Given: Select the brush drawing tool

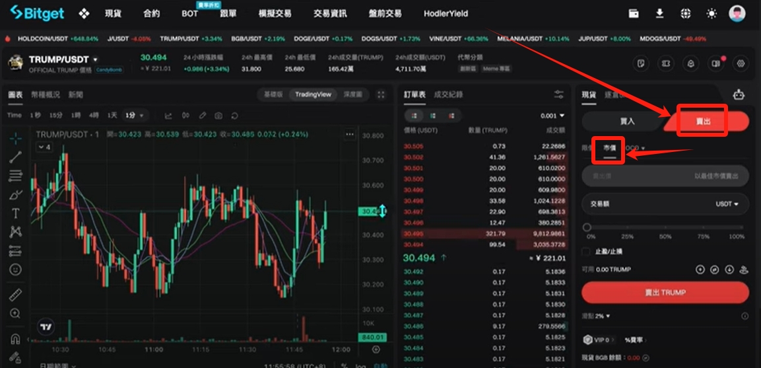Looking at the screenshot, I should [x=16, y=195].
